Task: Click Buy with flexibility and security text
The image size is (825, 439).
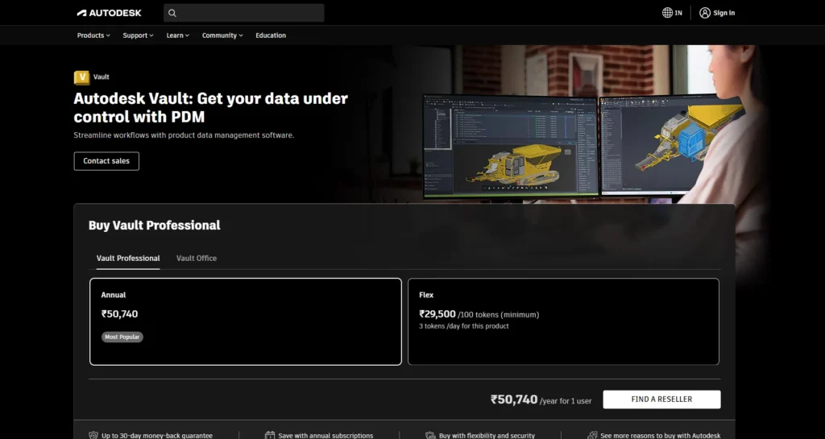Action: pyautogui.click(x=487, y=435)
